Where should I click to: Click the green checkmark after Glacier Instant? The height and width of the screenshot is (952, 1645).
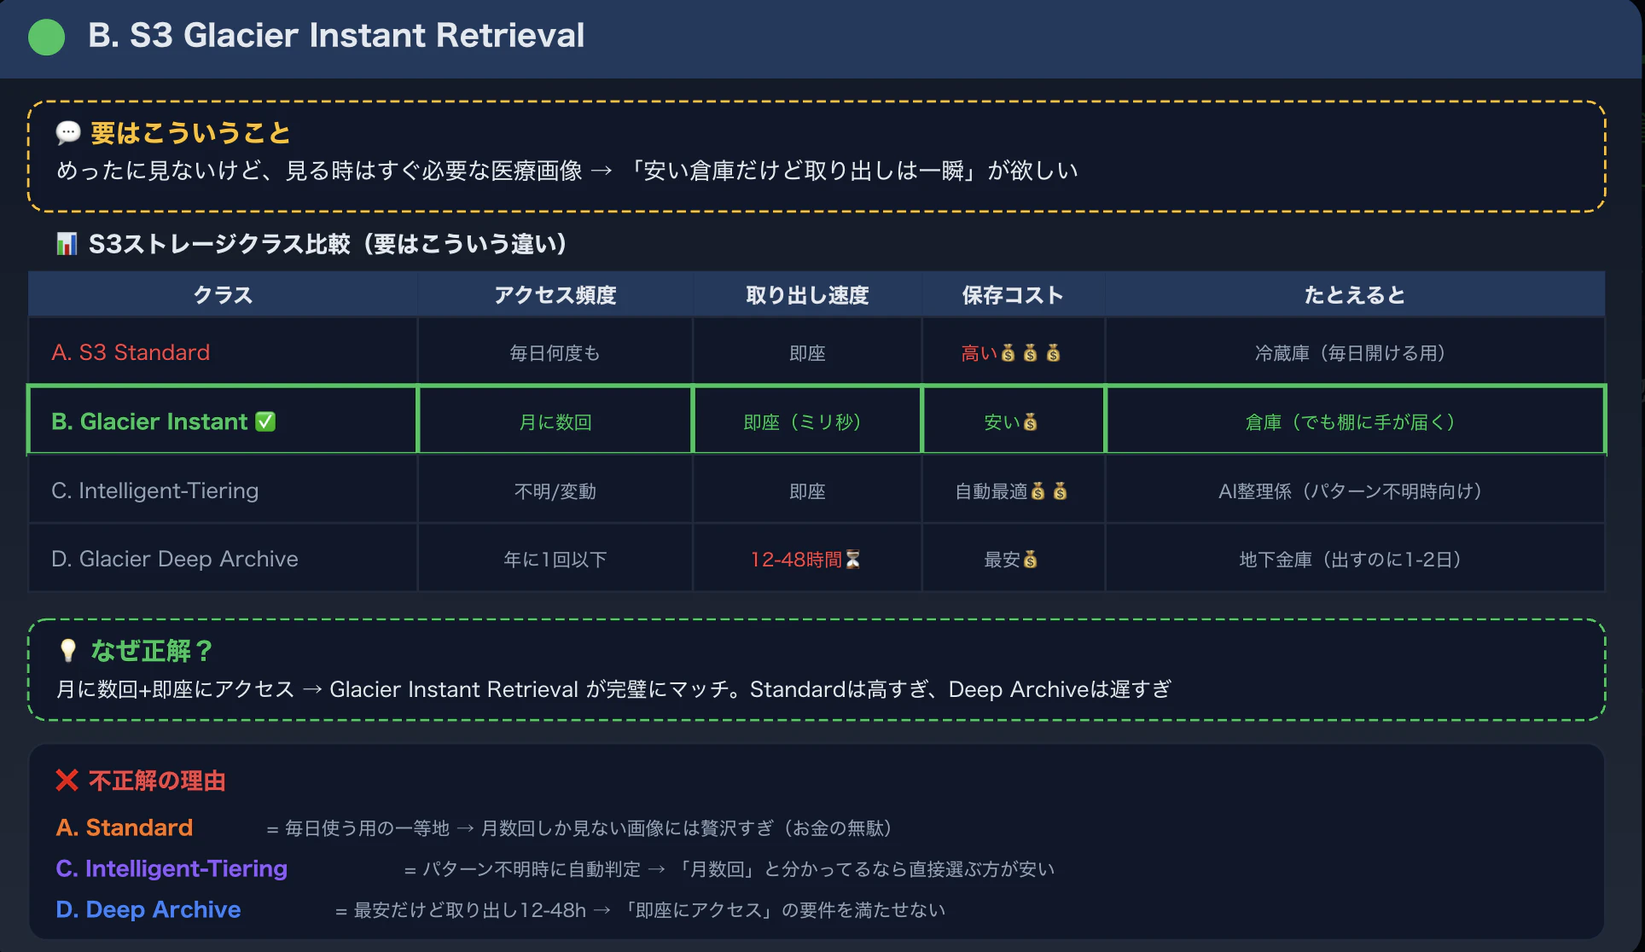[266, 421]
